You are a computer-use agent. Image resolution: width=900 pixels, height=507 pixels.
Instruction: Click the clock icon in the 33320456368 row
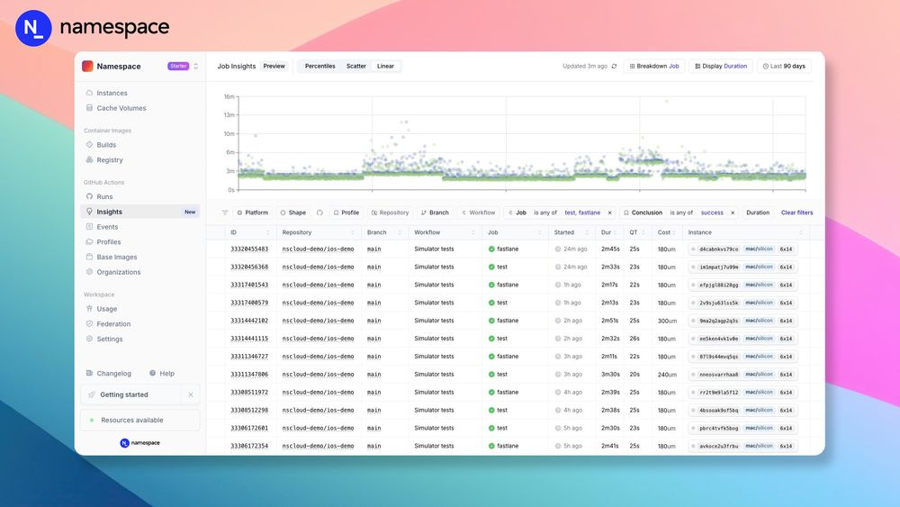[558, 267]
